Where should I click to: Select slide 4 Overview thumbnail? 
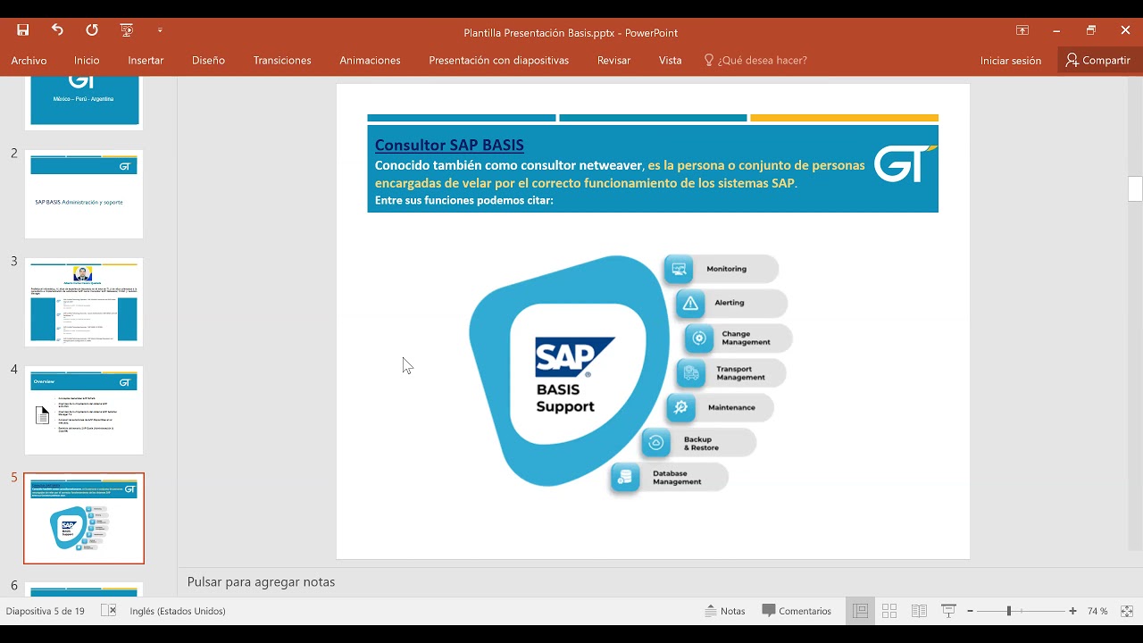84,410
